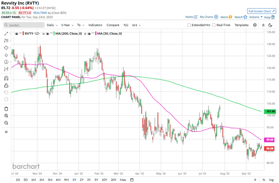This screenshot has width=279, height=183.
Task: Open the 1-Year period dropdown
Action: [x=67, y=25]
